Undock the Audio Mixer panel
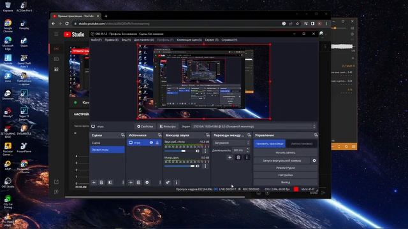Screen dimensions: 408x229 (207, 135)
